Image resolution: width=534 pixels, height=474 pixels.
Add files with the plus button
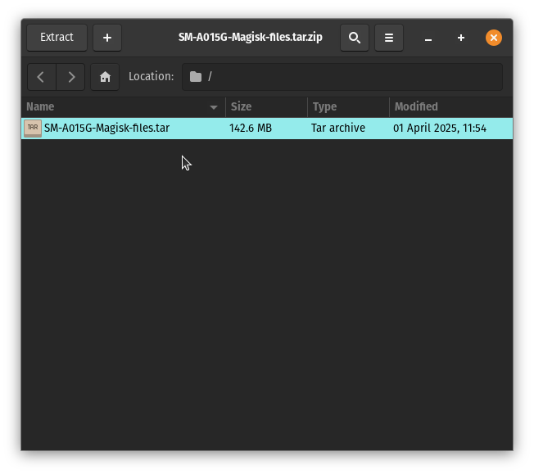[x=107, y=38]
